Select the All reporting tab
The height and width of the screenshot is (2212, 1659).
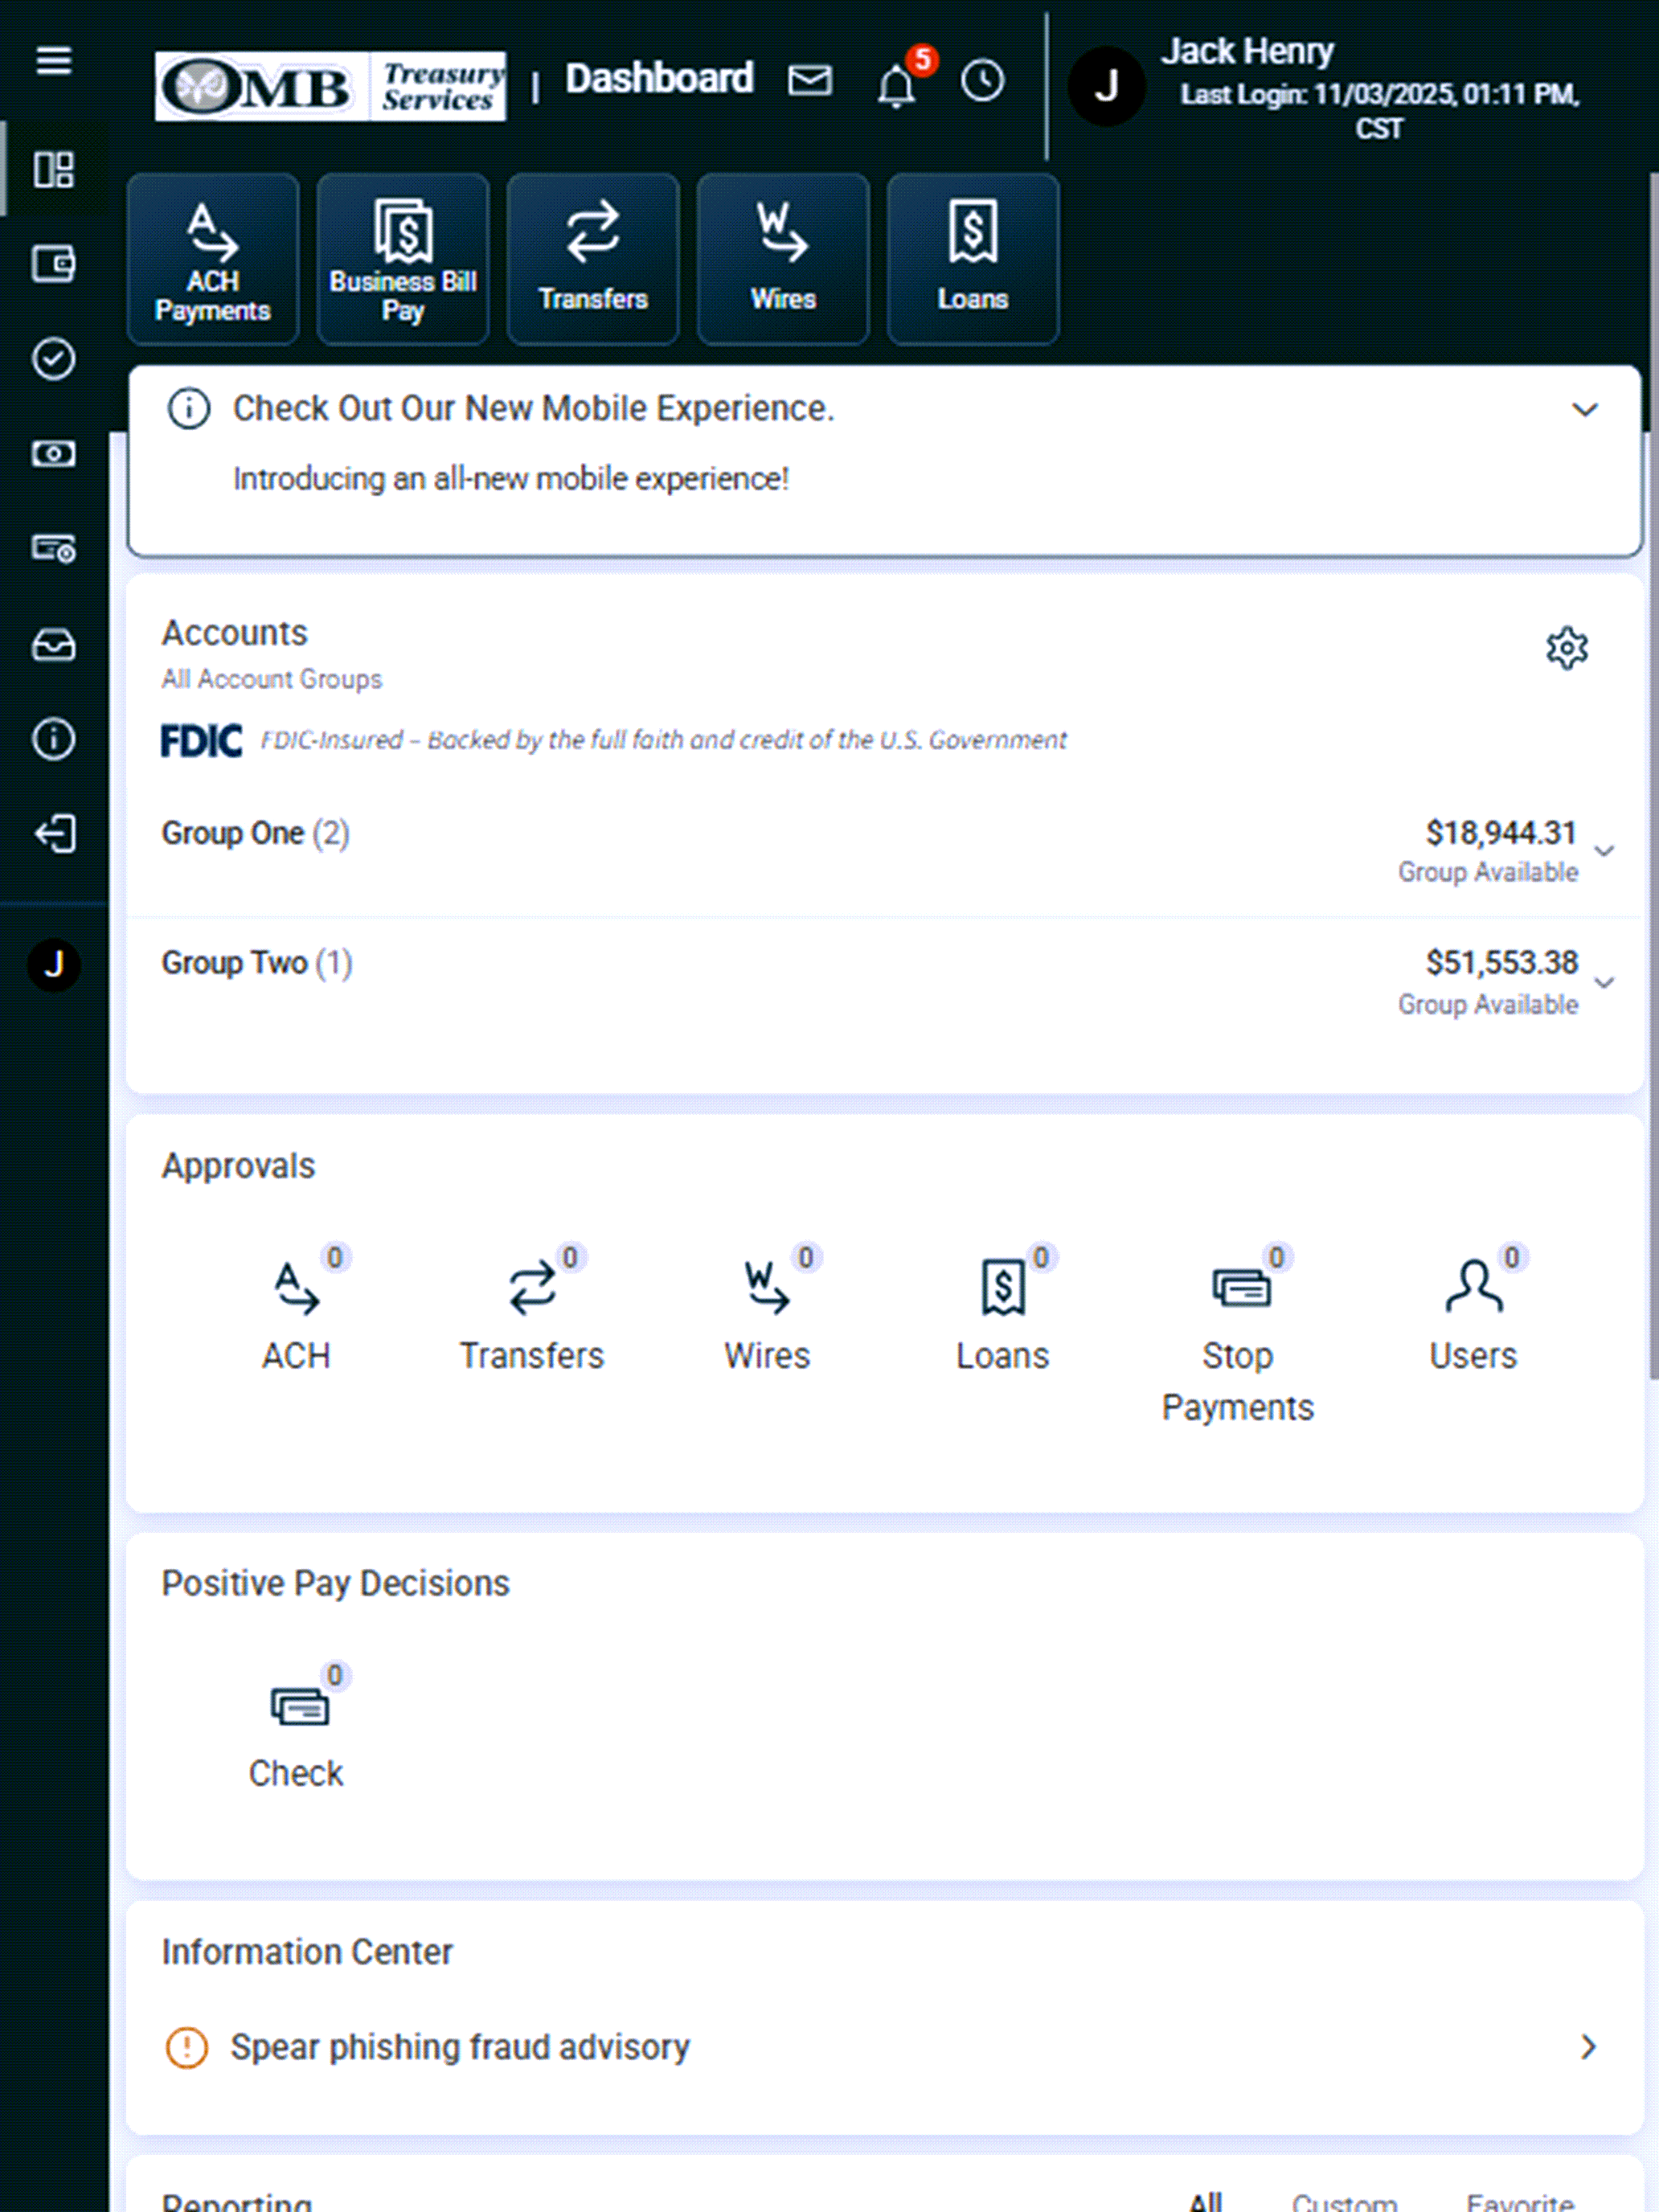(x=1206, y=2201)
